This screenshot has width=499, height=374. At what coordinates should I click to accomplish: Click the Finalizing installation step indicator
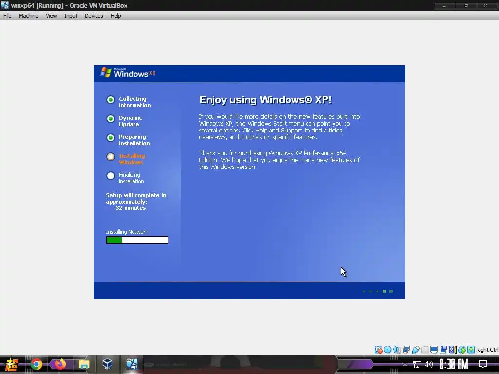111,176
